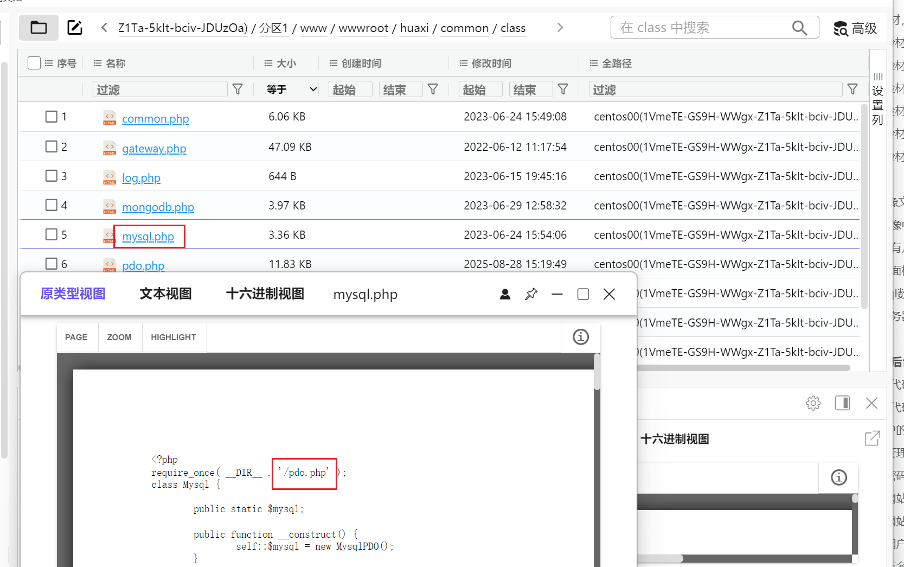Switch to the 文本视图 tab
Screen dimensions: 904x567
(165, 294)
